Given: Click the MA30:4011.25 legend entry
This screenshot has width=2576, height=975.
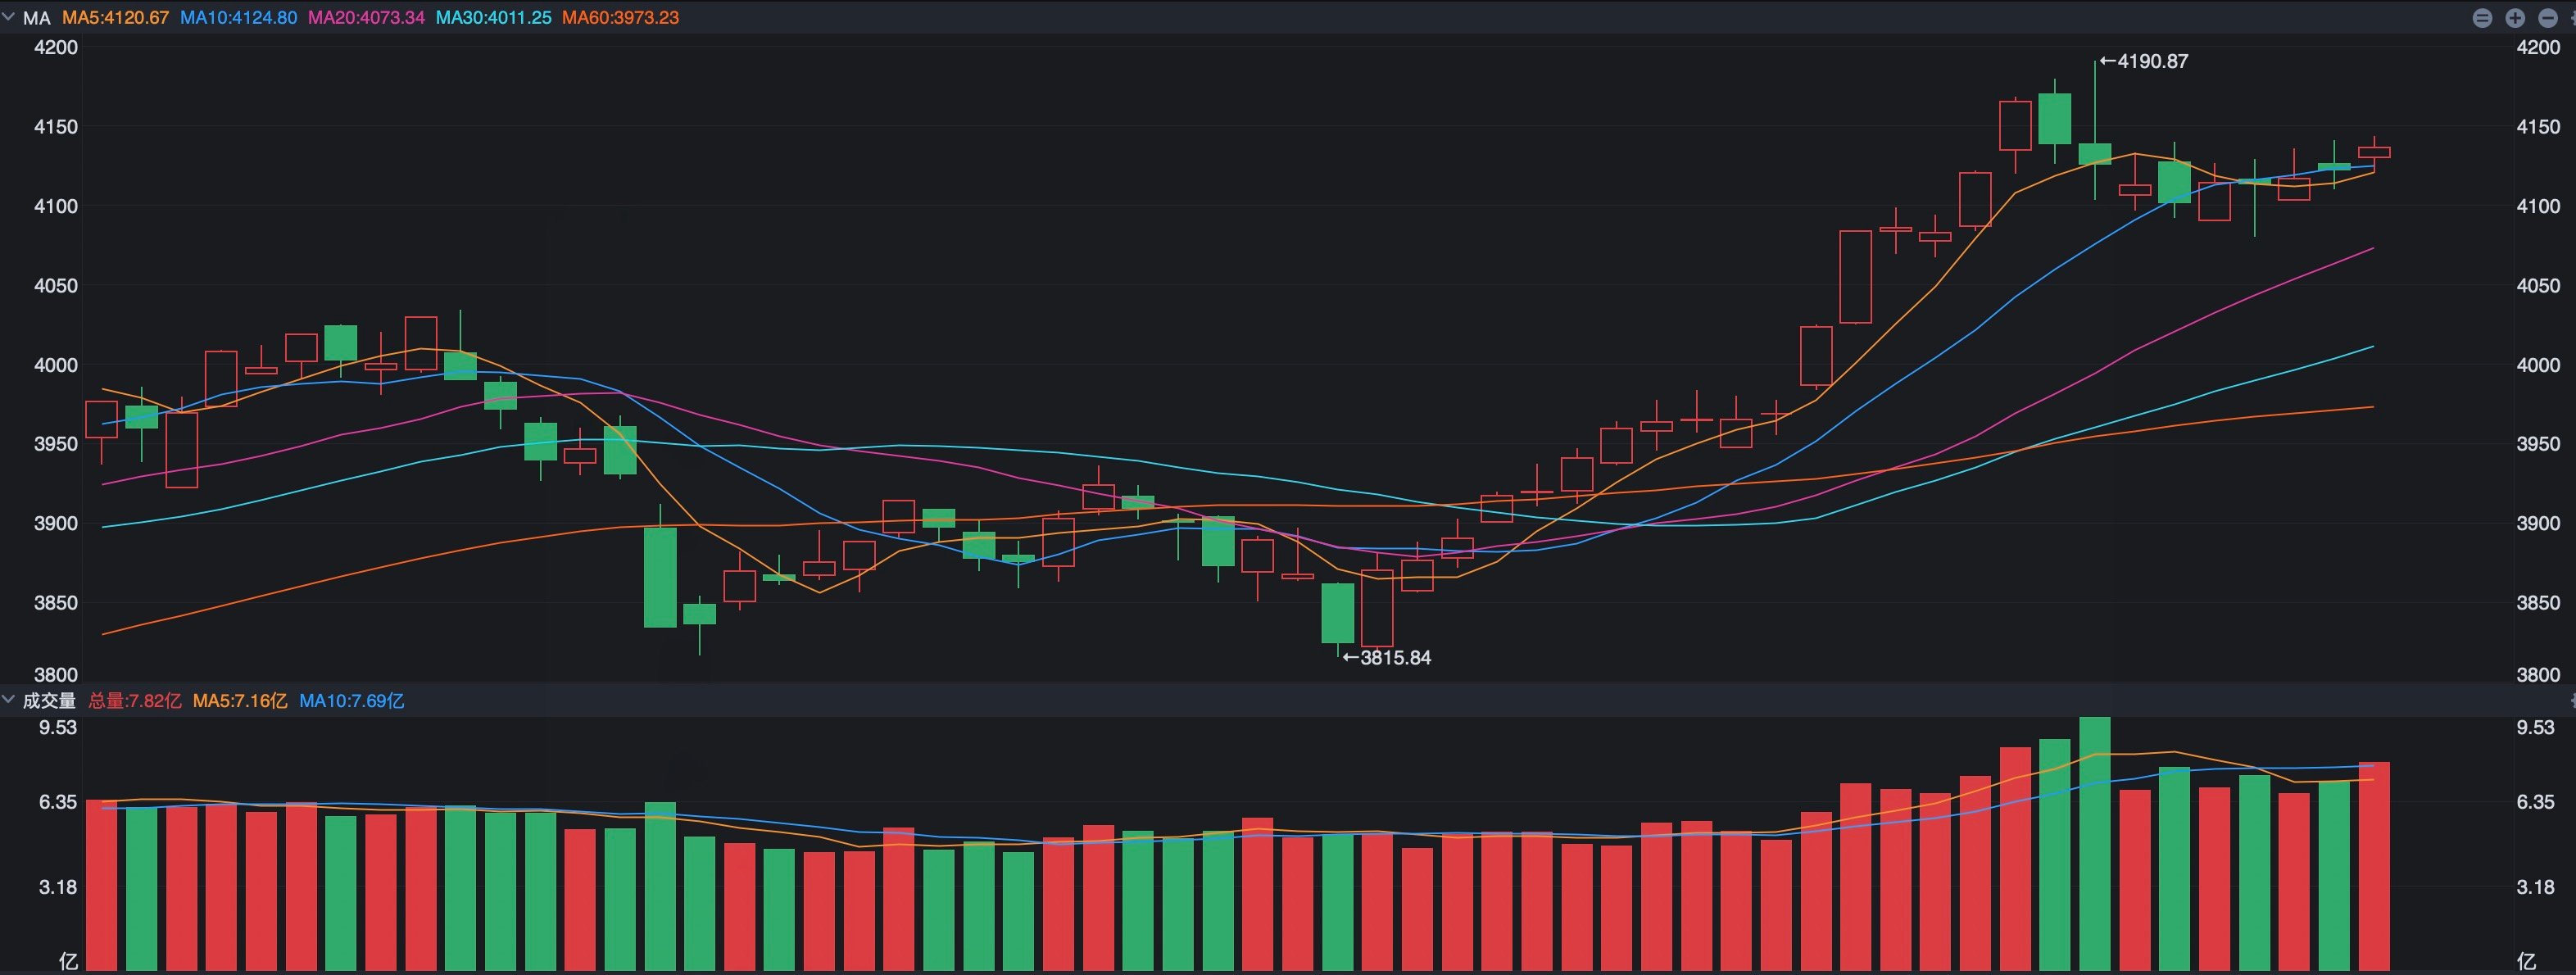Looking at the screenshot, I should (493, 18).
